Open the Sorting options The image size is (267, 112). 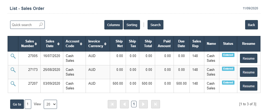[x=132, y=25]
